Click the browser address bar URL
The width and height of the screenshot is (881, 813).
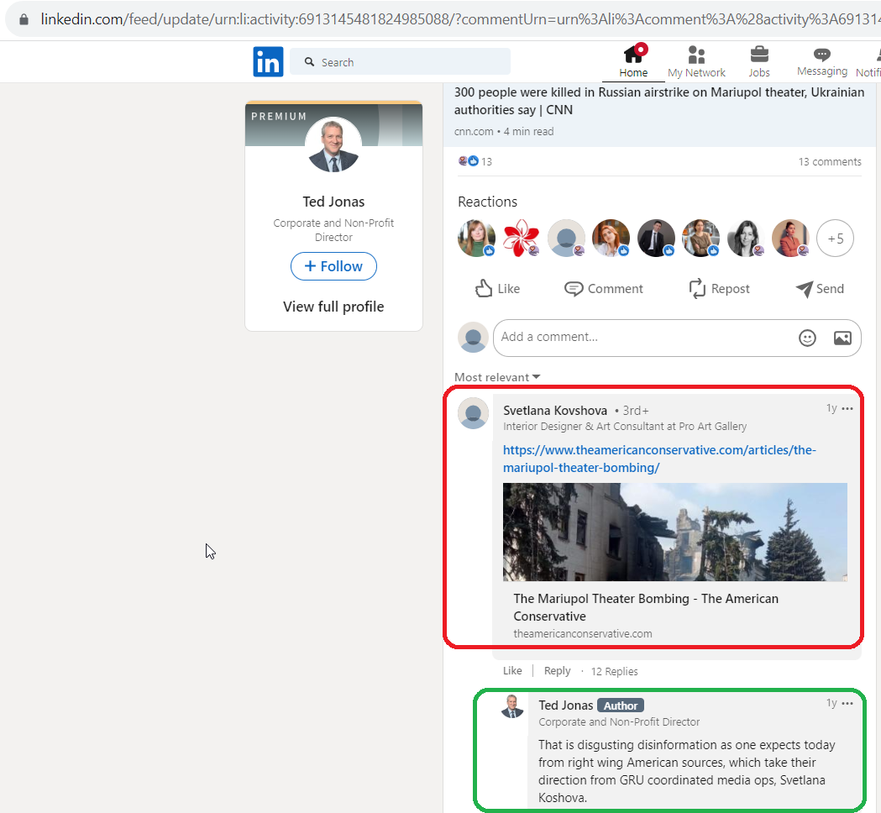point(459,19)
